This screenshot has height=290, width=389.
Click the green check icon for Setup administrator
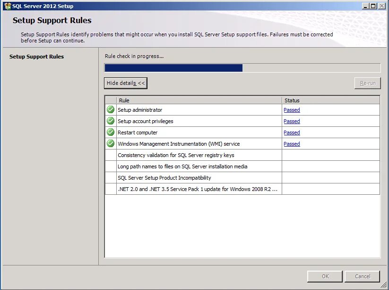point(111,109)
